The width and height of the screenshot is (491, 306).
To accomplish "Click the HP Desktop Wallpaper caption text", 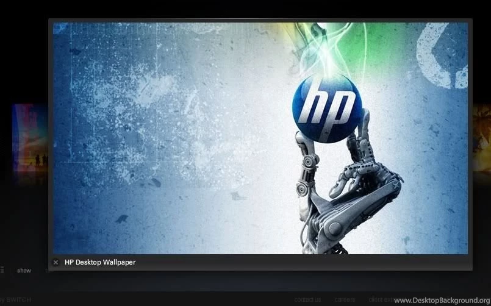I will 100,262.
